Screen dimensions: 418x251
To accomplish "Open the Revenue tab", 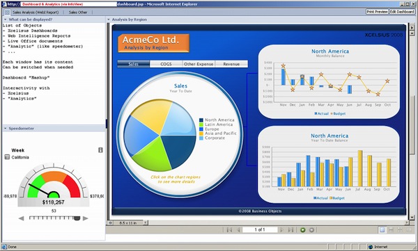I will (231, 64).
